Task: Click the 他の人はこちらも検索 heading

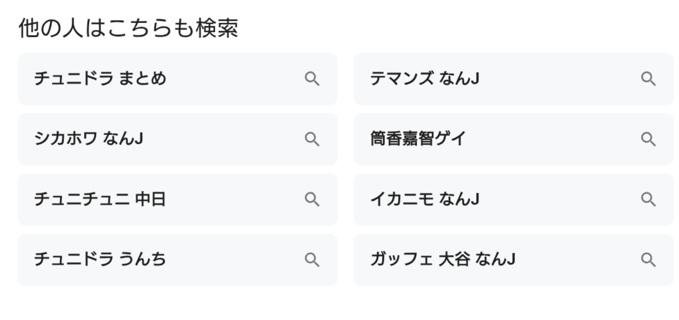Action: (x=128, y=28)
